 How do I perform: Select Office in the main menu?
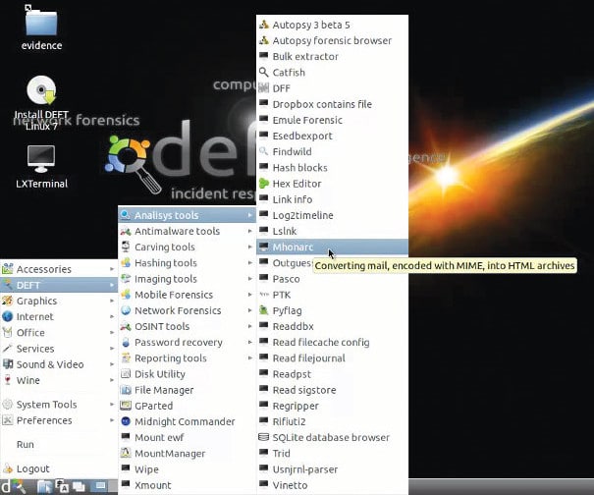pyautogui.click(x=59, y=332)
